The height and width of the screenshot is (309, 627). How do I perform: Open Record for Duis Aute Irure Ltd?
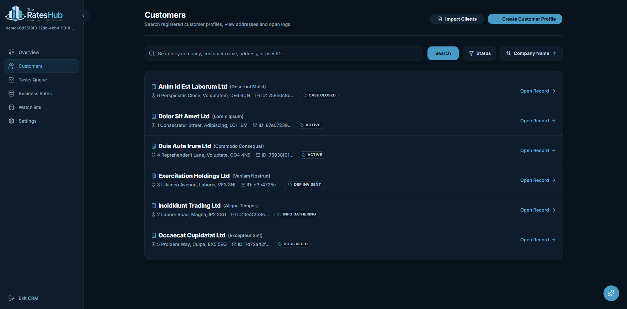(x=538, y=150)
